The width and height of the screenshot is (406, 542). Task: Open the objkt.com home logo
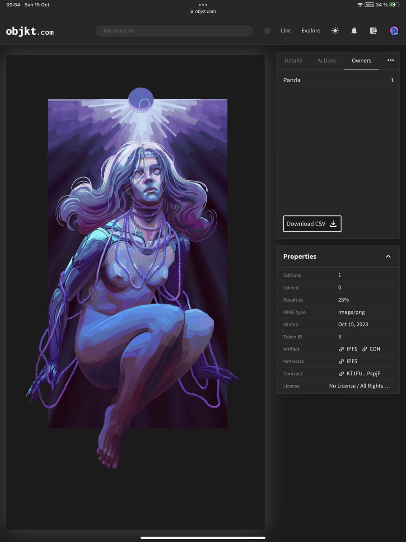(30, 31)
